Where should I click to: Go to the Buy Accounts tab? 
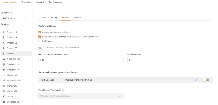coord(55,2)
